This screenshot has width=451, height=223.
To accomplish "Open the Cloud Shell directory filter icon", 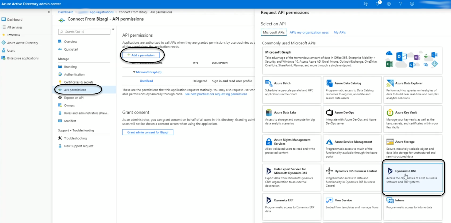I will (x=366, y=4).
